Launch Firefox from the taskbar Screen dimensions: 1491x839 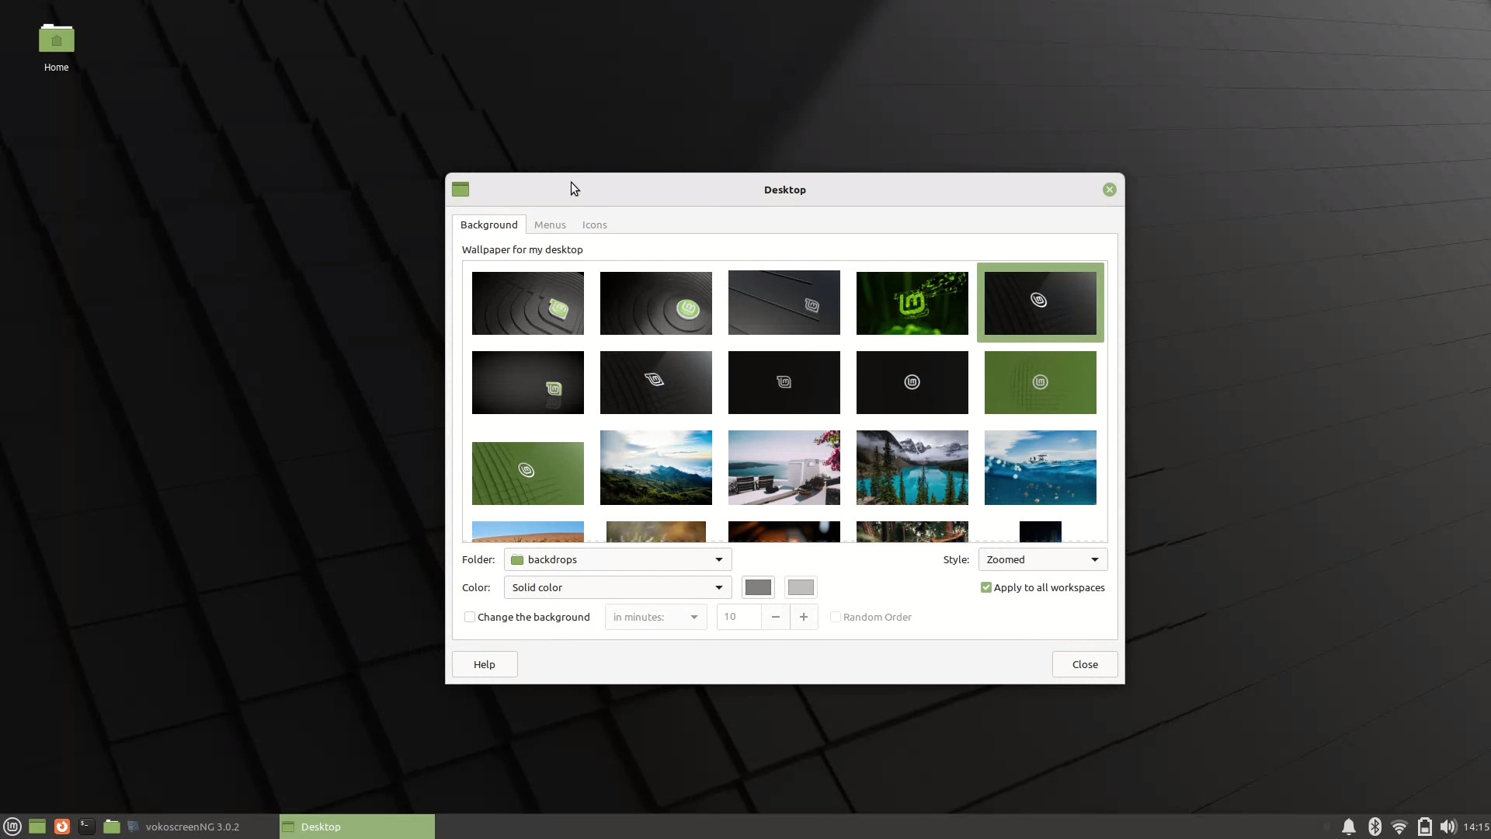click(62, 826)
